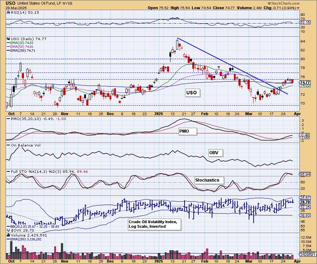Image resolution: width=317 pixels, height=264 pixels.
Task: Click the 'Open 75.52' value
Action: [158, 8]
